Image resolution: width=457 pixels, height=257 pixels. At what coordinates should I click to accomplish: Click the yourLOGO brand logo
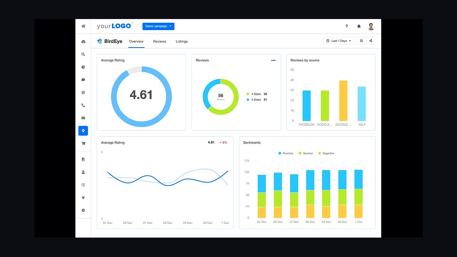point(115,26)
